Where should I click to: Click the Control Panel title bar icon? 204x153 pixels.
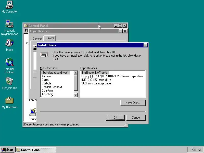click(x=26, y=26)
